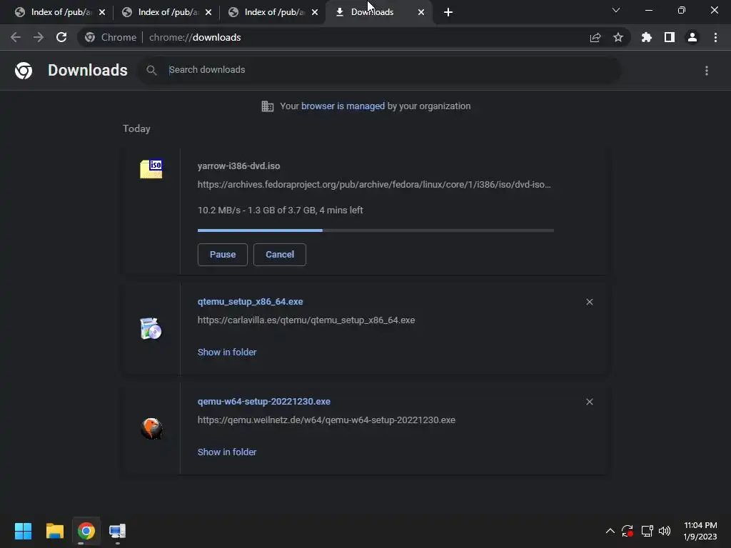
Task: Click the yarrow ISO download progress bar
Action: click(x=375, y=230)
